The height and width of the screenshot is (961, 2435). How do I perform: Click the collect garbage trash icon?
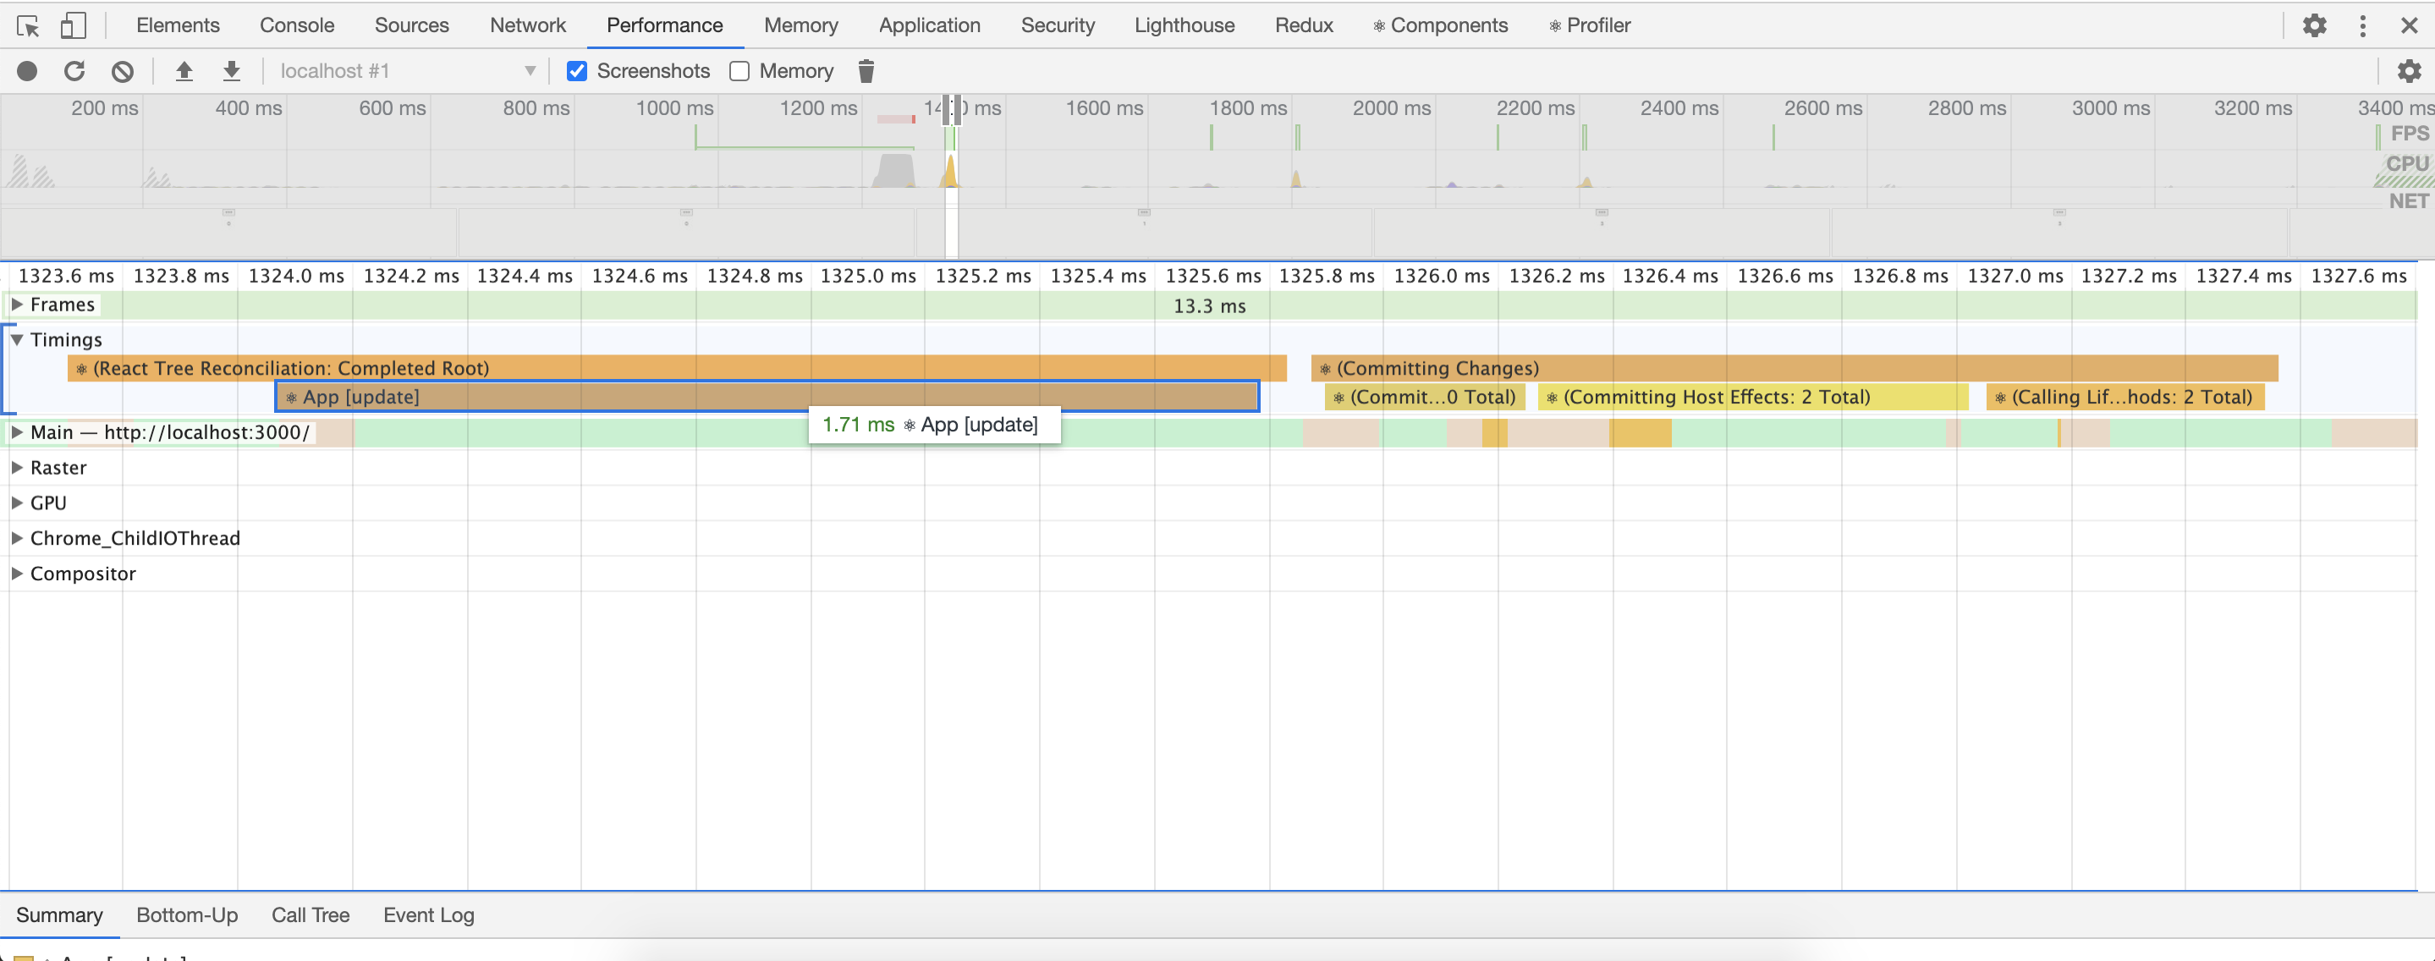click(x=866, y=71)
